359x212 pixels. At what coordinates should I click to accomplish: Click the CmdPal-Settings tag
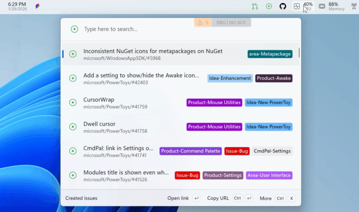[272, 151]
